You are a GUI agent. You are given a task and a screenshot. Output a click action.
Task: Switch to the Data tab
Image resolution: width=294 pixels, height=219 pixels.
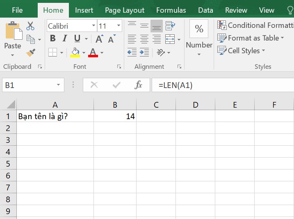point(205,10)
